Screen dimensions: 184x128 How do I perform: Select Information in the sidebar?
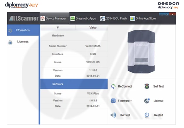click(x=23, y=30)
